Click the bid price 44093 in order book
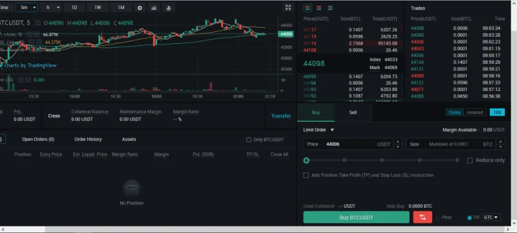 tap(310, 90)
